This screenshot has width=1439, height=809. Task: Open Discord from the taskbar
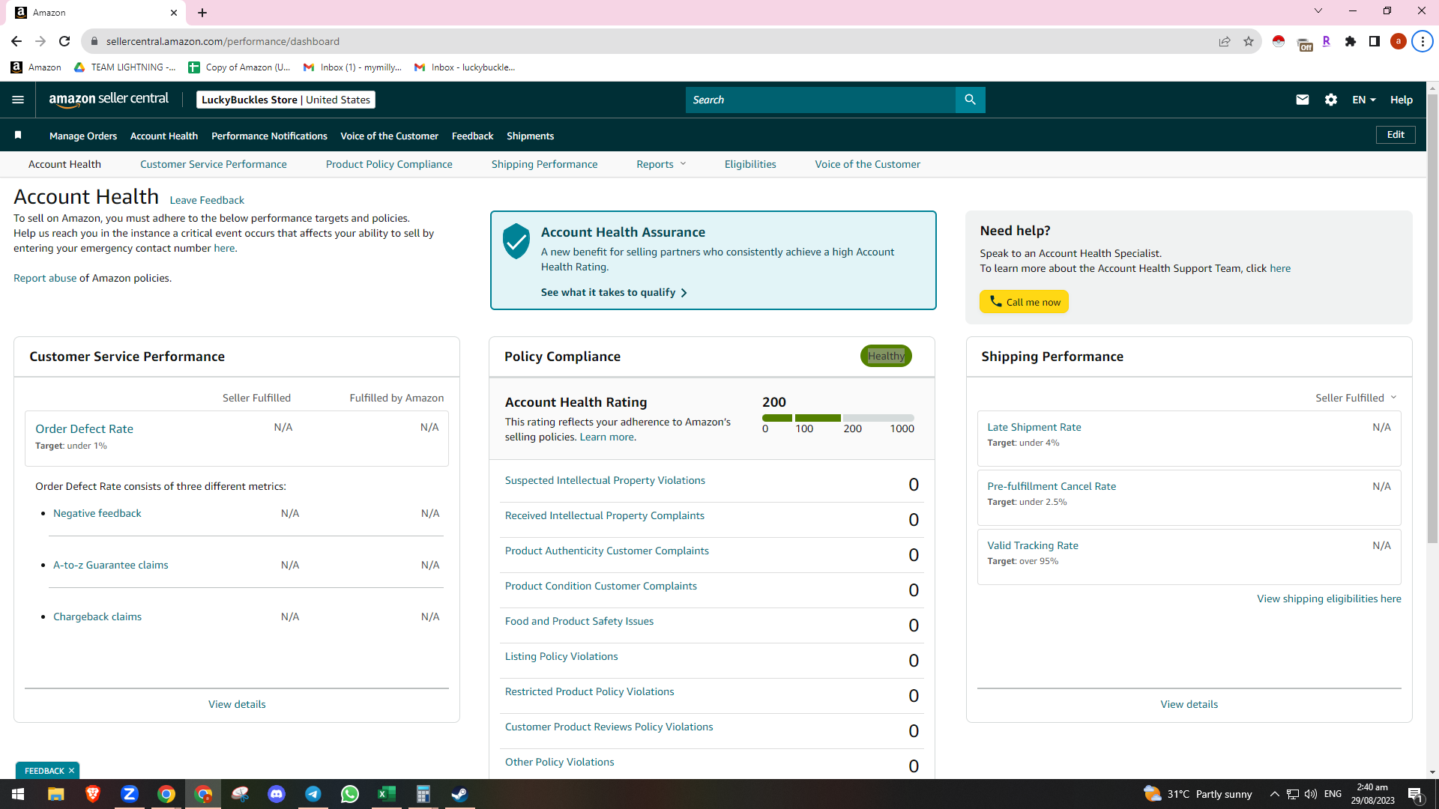[x=277, y=794]
